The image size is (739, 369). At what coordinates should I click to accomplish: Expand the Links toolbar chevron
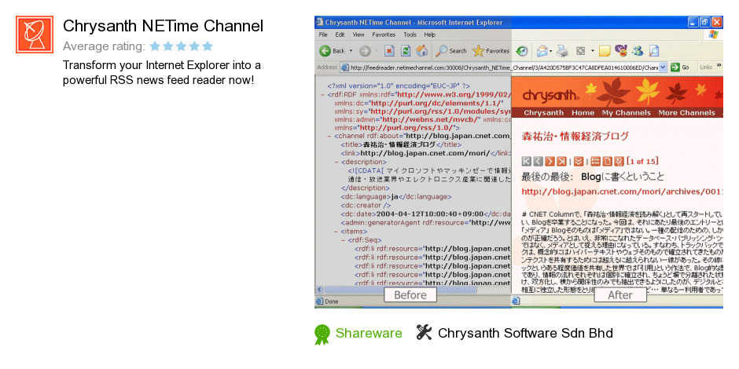[x=719, y=66]
